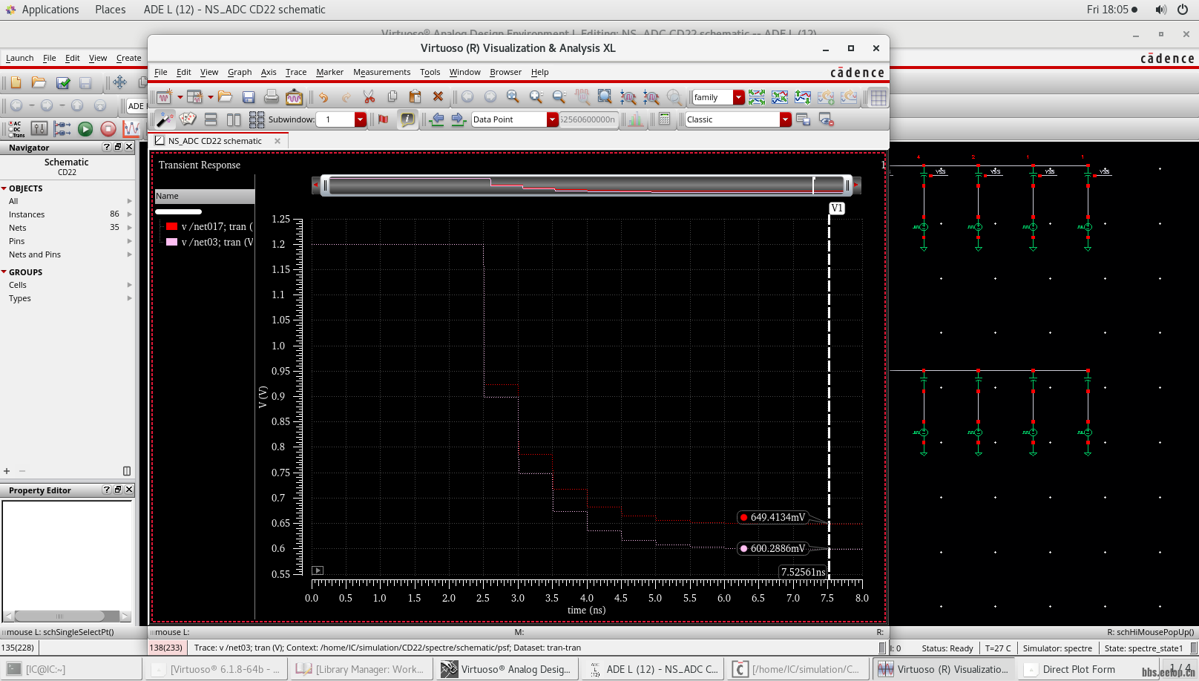This screenshot has height=681, width=1199.
Task: Click the V1 vertical marker label
Action: (836, 208)
